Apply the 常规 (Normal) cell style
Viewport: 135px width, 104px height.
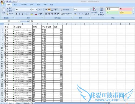click(x=112, y=9)
